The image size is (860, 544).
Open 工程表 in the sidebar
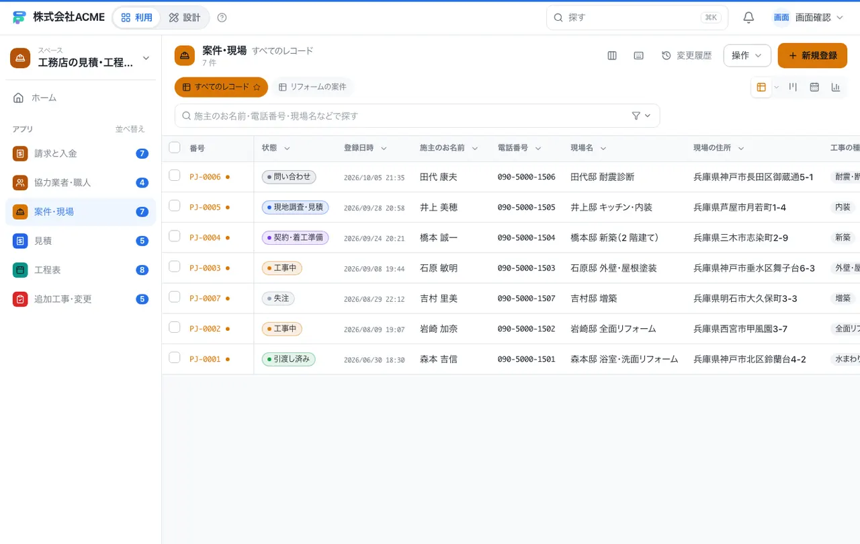coord(81,270)
